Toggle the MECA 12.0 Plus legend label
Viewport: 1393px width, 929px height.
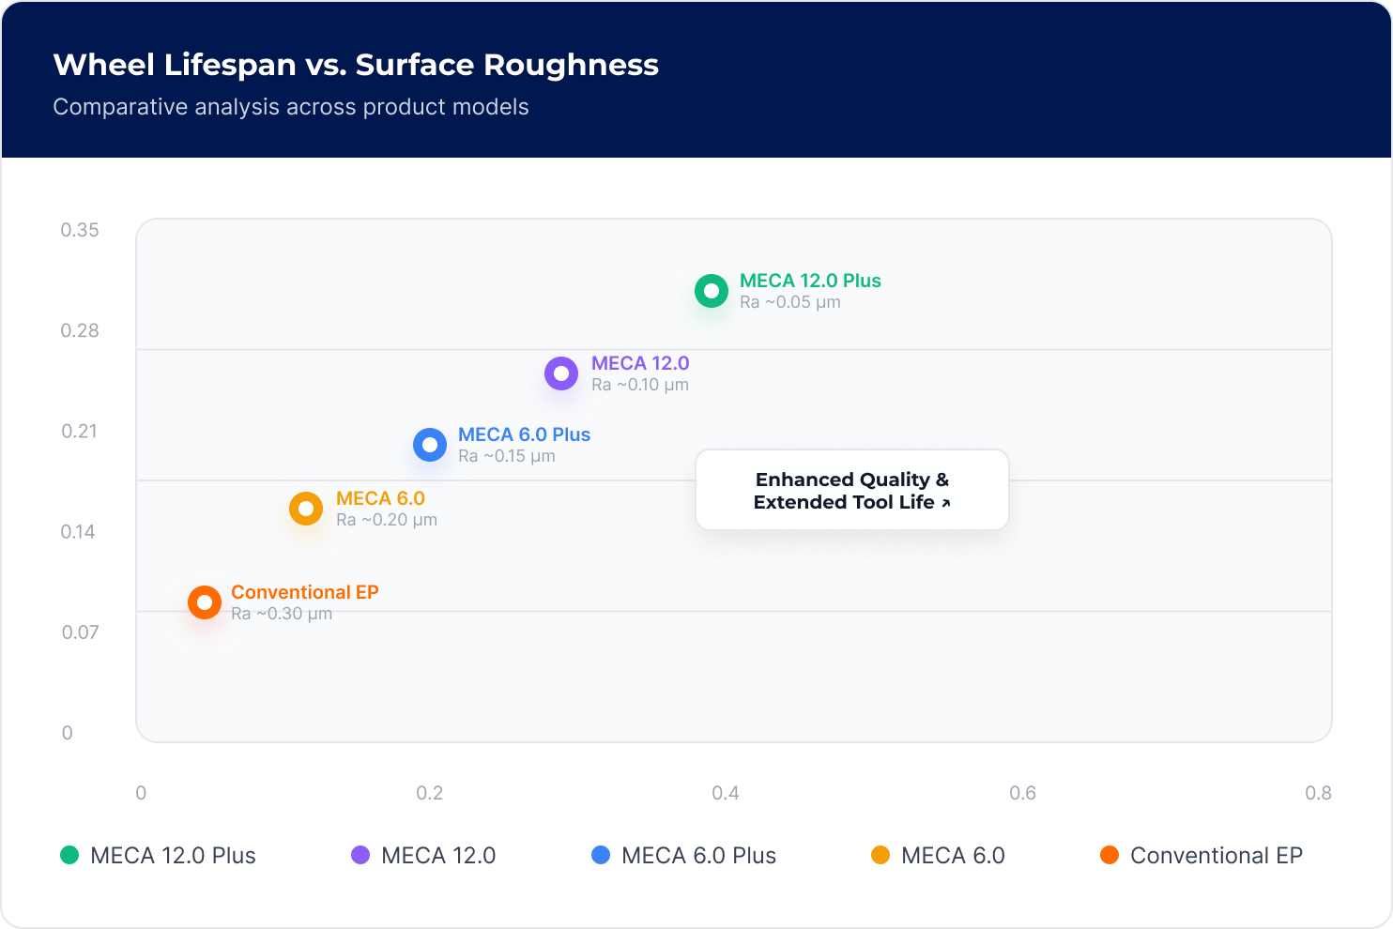pyautogui.click(x=173, y=856)
